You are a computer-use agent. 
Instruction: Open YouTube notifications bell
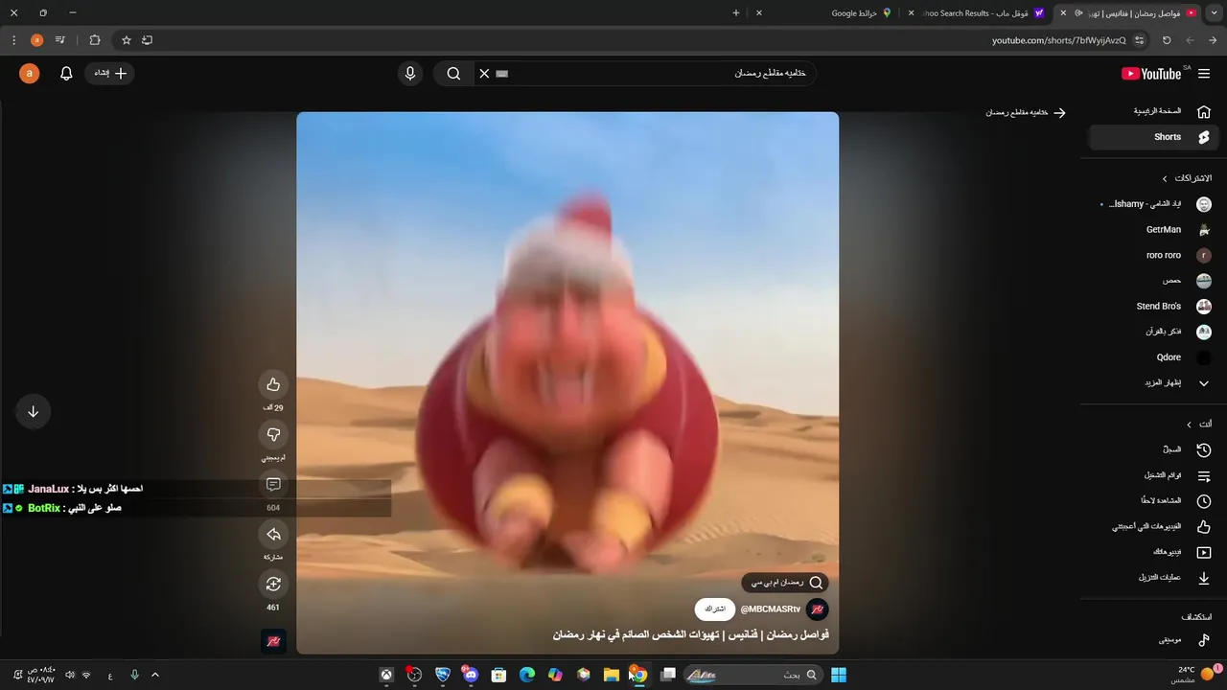[66, 74]
